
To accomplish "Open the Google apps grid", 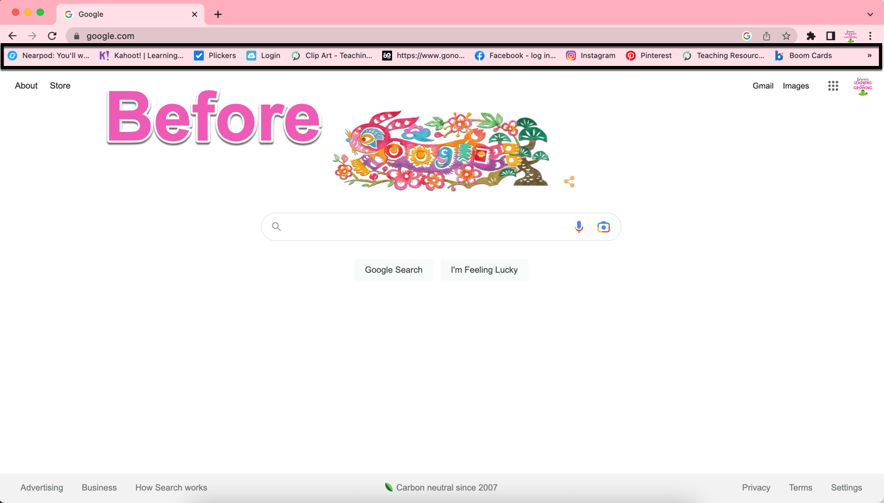I will 833,86.
